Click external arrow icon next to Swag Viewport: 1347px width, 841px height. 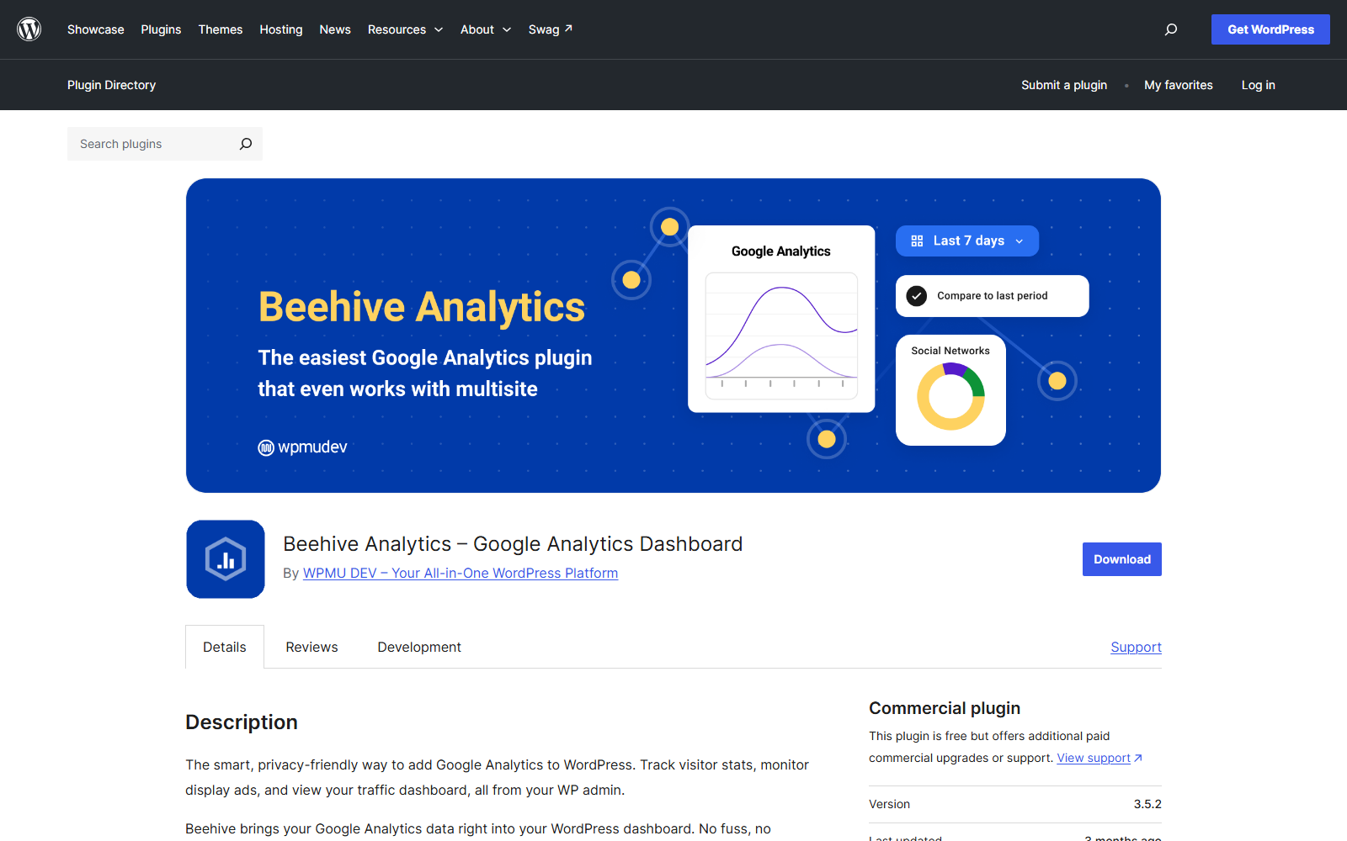(568, 29)
